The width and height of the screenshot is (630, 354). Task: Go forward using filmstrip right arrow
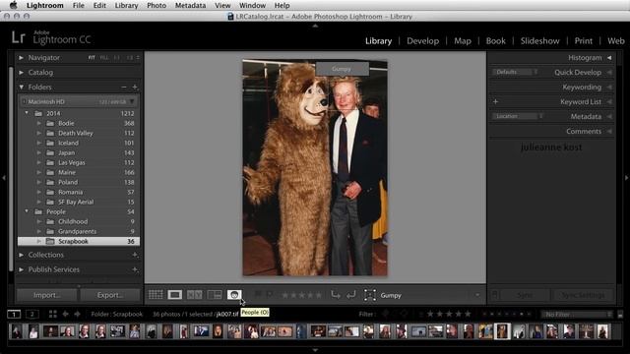click(x=77, y=314)
